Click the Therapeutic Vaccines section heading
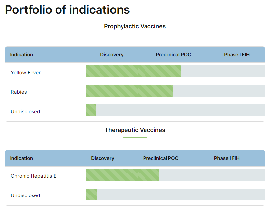 (135, 130)
